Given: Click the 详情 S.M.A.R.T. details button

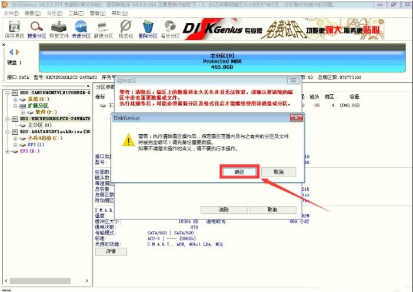Looking at the screenshot, I should (111, 251).
